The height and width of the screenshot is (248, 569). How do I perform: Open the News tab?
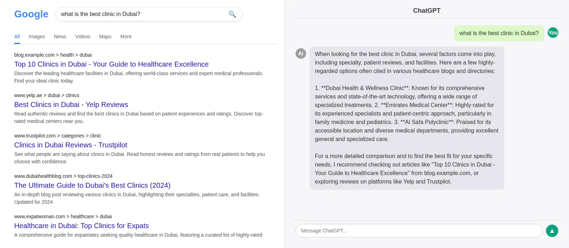tap(60, 36)
